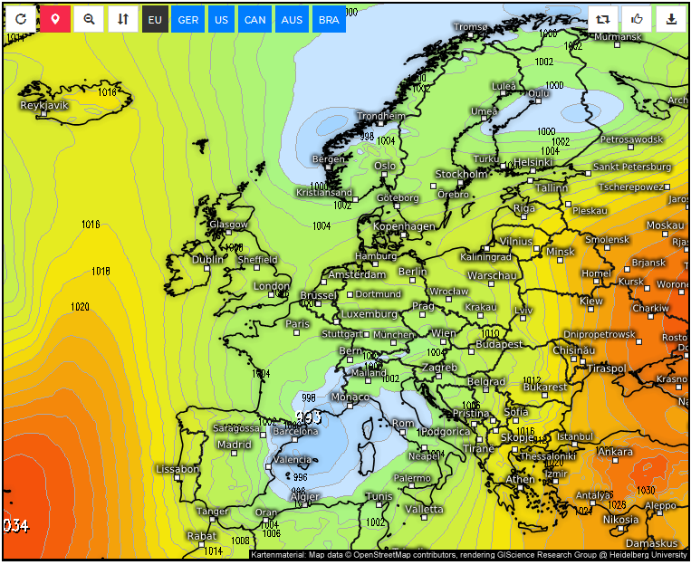691x565 pixels.
Task: Click the Stockholm city marker
Action: [461, 183]
